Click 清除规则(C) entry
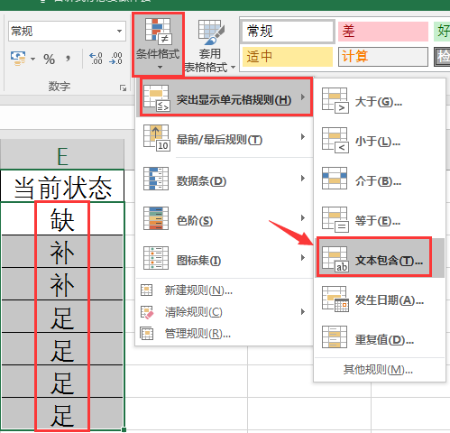 click(224, 312)
